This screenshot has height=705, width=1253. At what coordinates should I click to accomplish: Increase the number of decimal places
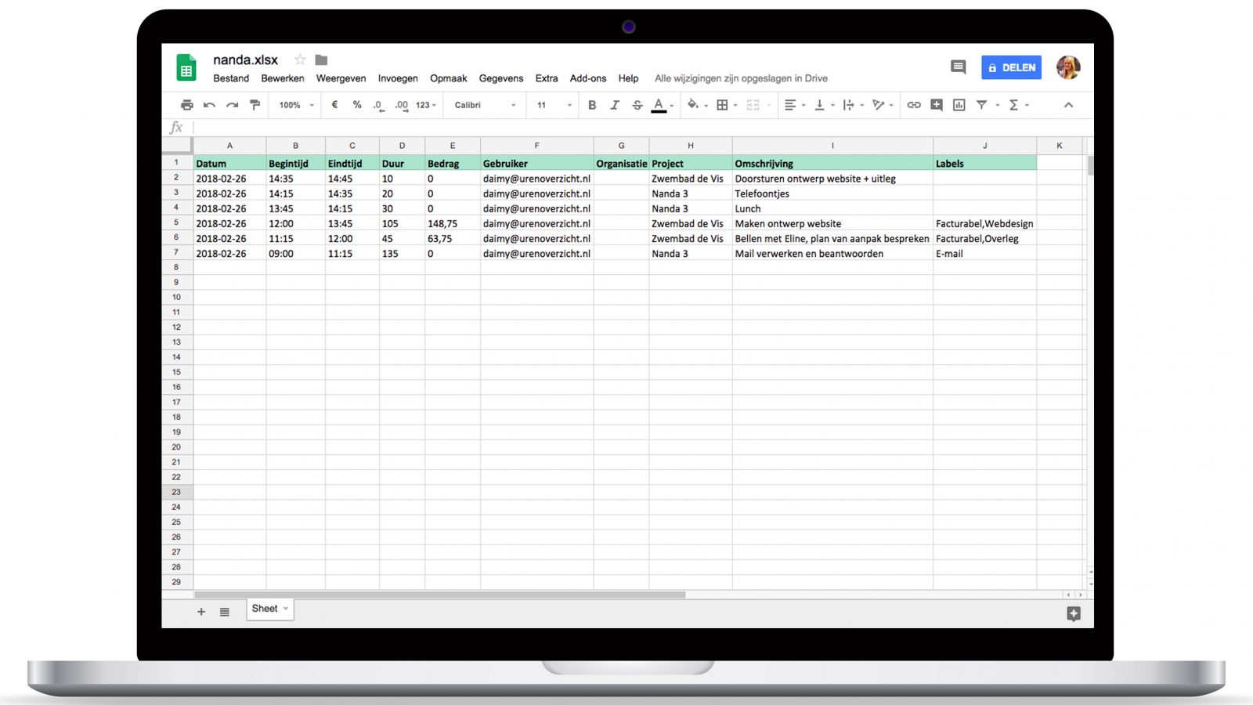pyautogui.click(x=402, y=105)
